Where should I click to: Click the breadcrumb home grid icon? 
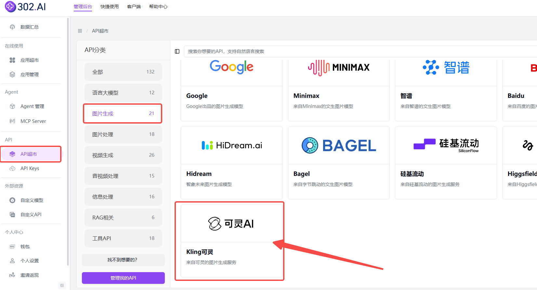tap(80, 31)
